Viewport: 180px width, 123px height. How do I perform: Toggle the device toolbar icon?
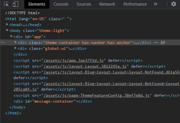point(16,4)
